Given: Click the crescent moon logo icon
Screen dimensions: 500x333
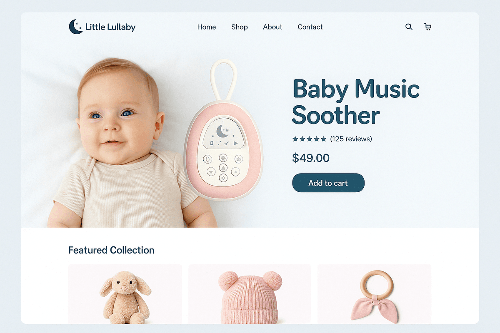Looking at the screenshot, I should [75, 27].
